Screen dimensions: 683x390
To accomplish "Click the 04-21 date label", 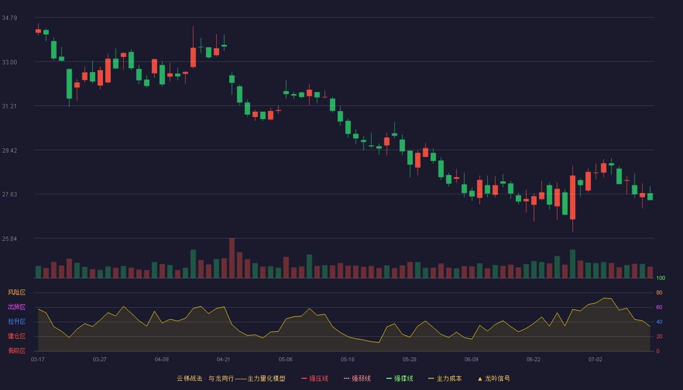I will point(223,359).
